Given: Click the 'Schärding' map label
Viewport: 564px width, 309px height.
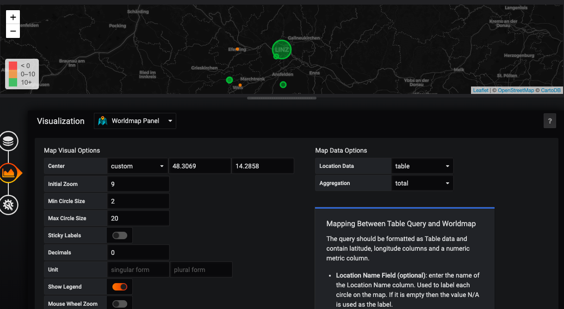Looking at the screenshot, I should coord(138,12).
